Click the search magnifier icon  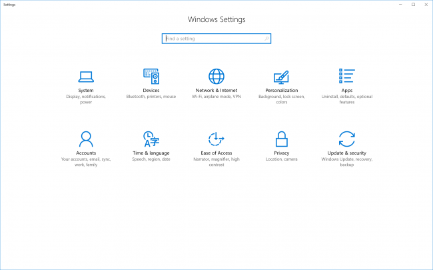pyautogui.click(x=266, y=39)
